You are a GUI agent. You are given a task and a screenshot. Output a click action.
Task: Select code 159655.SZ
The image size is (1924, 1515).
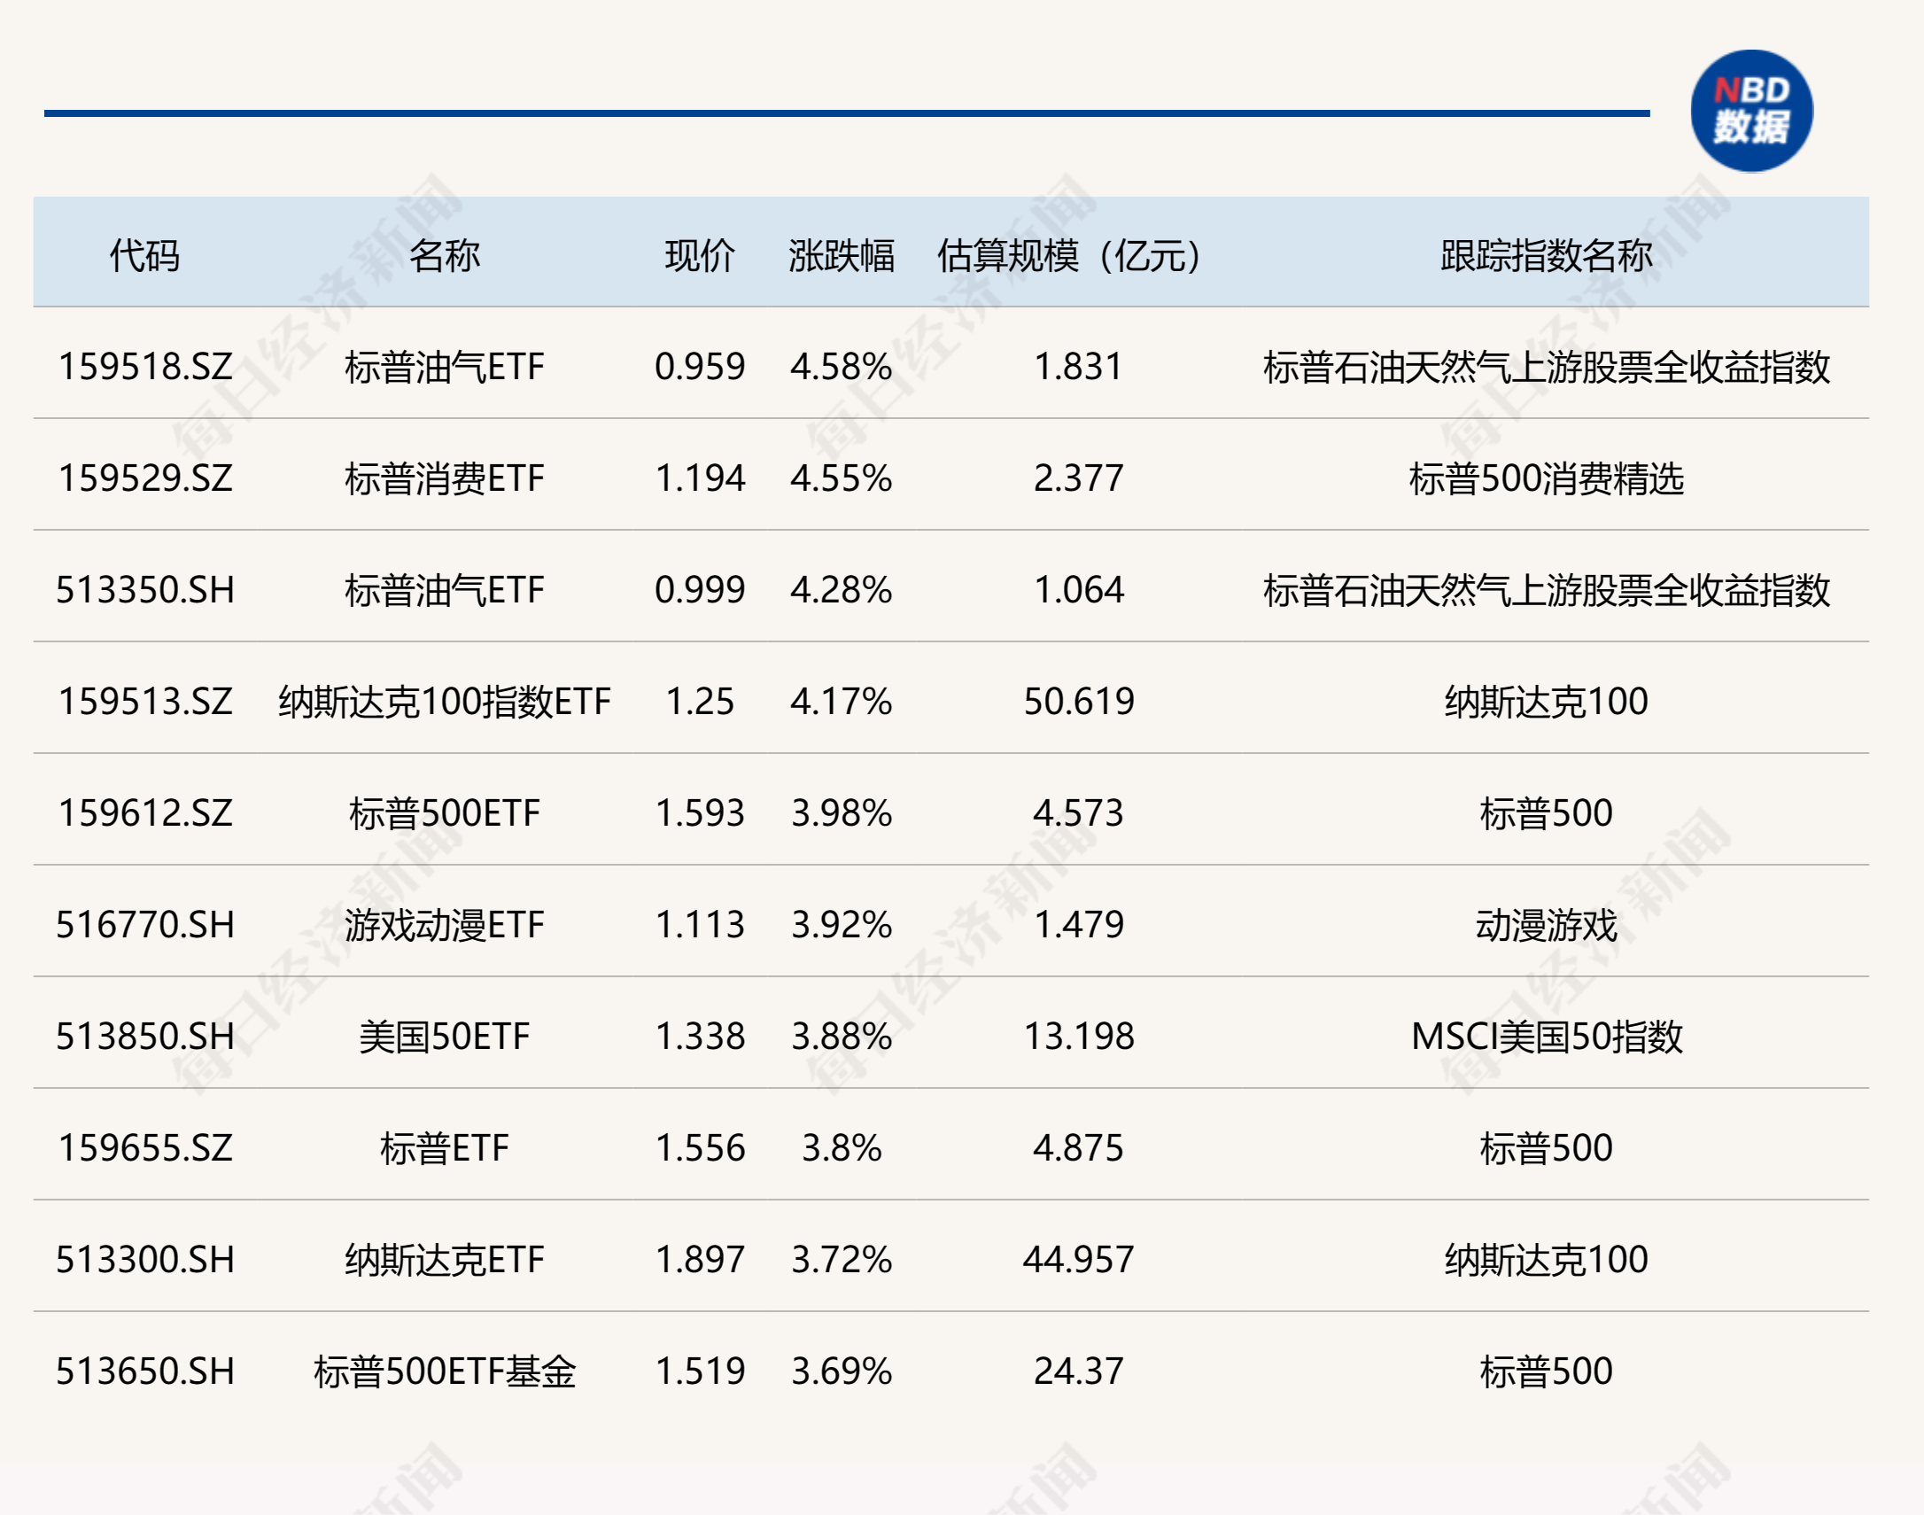pos(145,1148)
